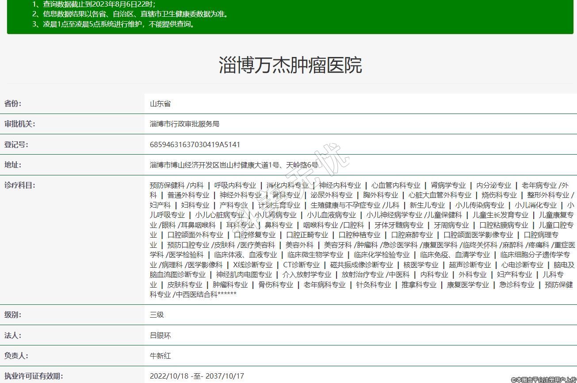Select the legal person name 吕银环

(160, 335)
